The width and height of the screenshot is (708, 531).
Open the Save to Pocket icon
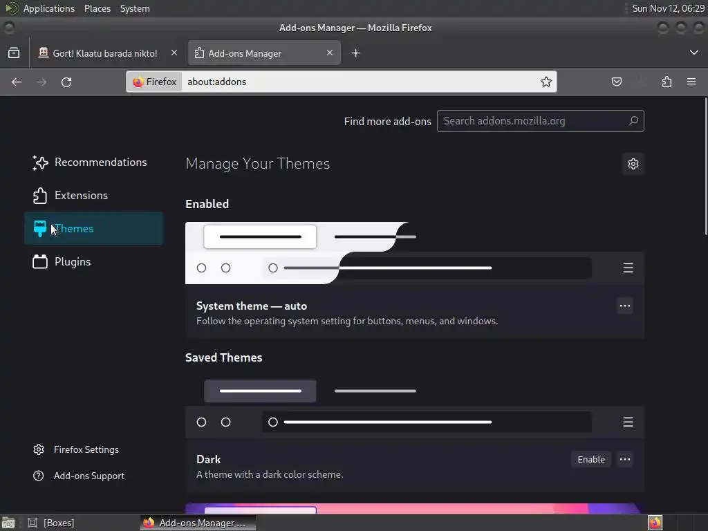pos(616,82)
